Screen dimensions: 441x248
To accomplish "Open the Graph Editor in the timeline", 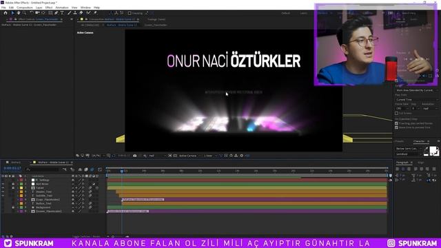I will pyautogui.click(x=100, y=169).
